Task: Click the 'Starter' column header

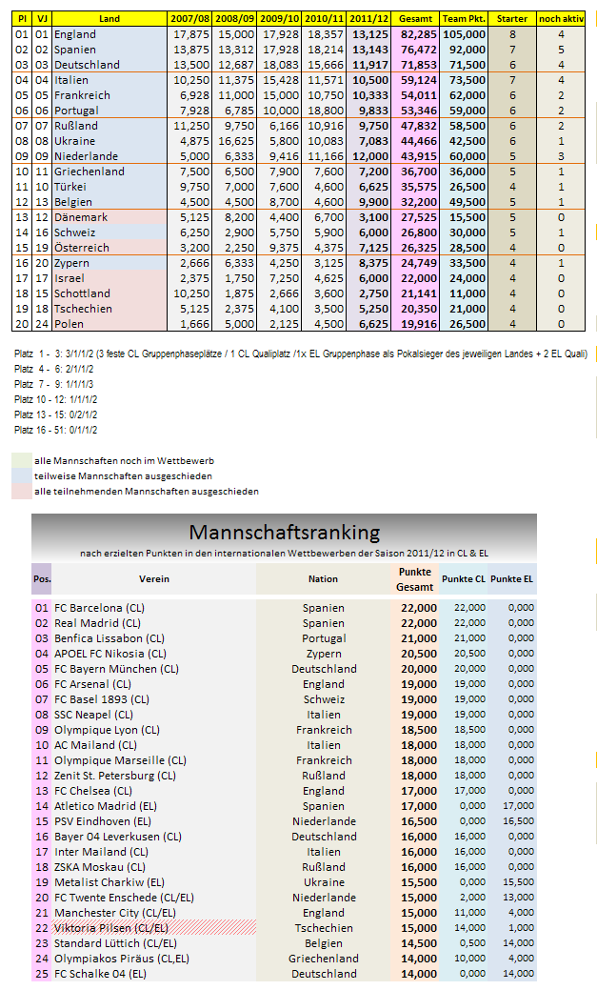Action: coord(512,19)
